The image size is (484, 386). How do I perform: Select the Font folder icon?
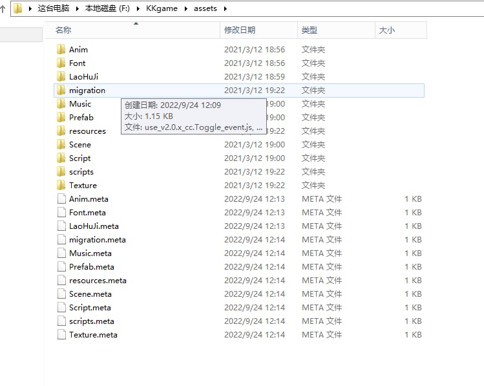click(x=61, y=63)
